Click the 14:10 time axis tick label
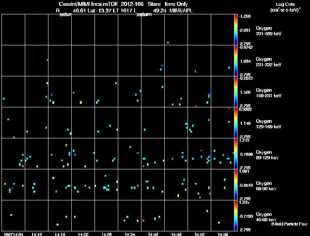The height and width of the screenshot is (236, 310). click(x=36, y=234)
